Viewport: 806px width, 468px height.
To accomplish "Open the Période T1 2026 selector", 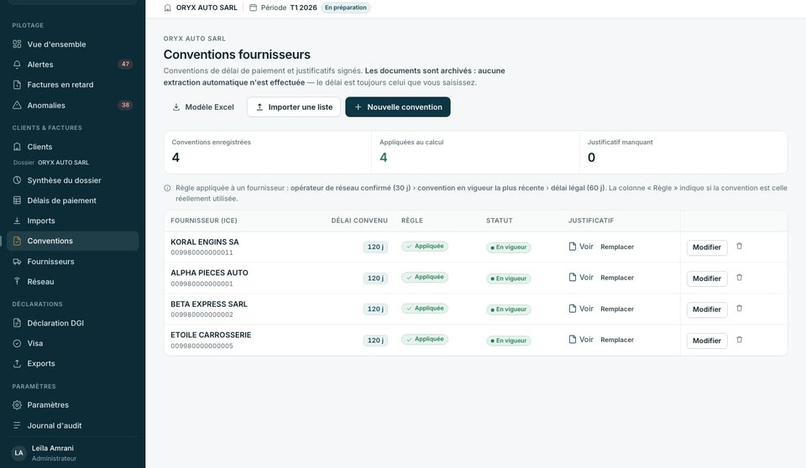I will point(283,8).
